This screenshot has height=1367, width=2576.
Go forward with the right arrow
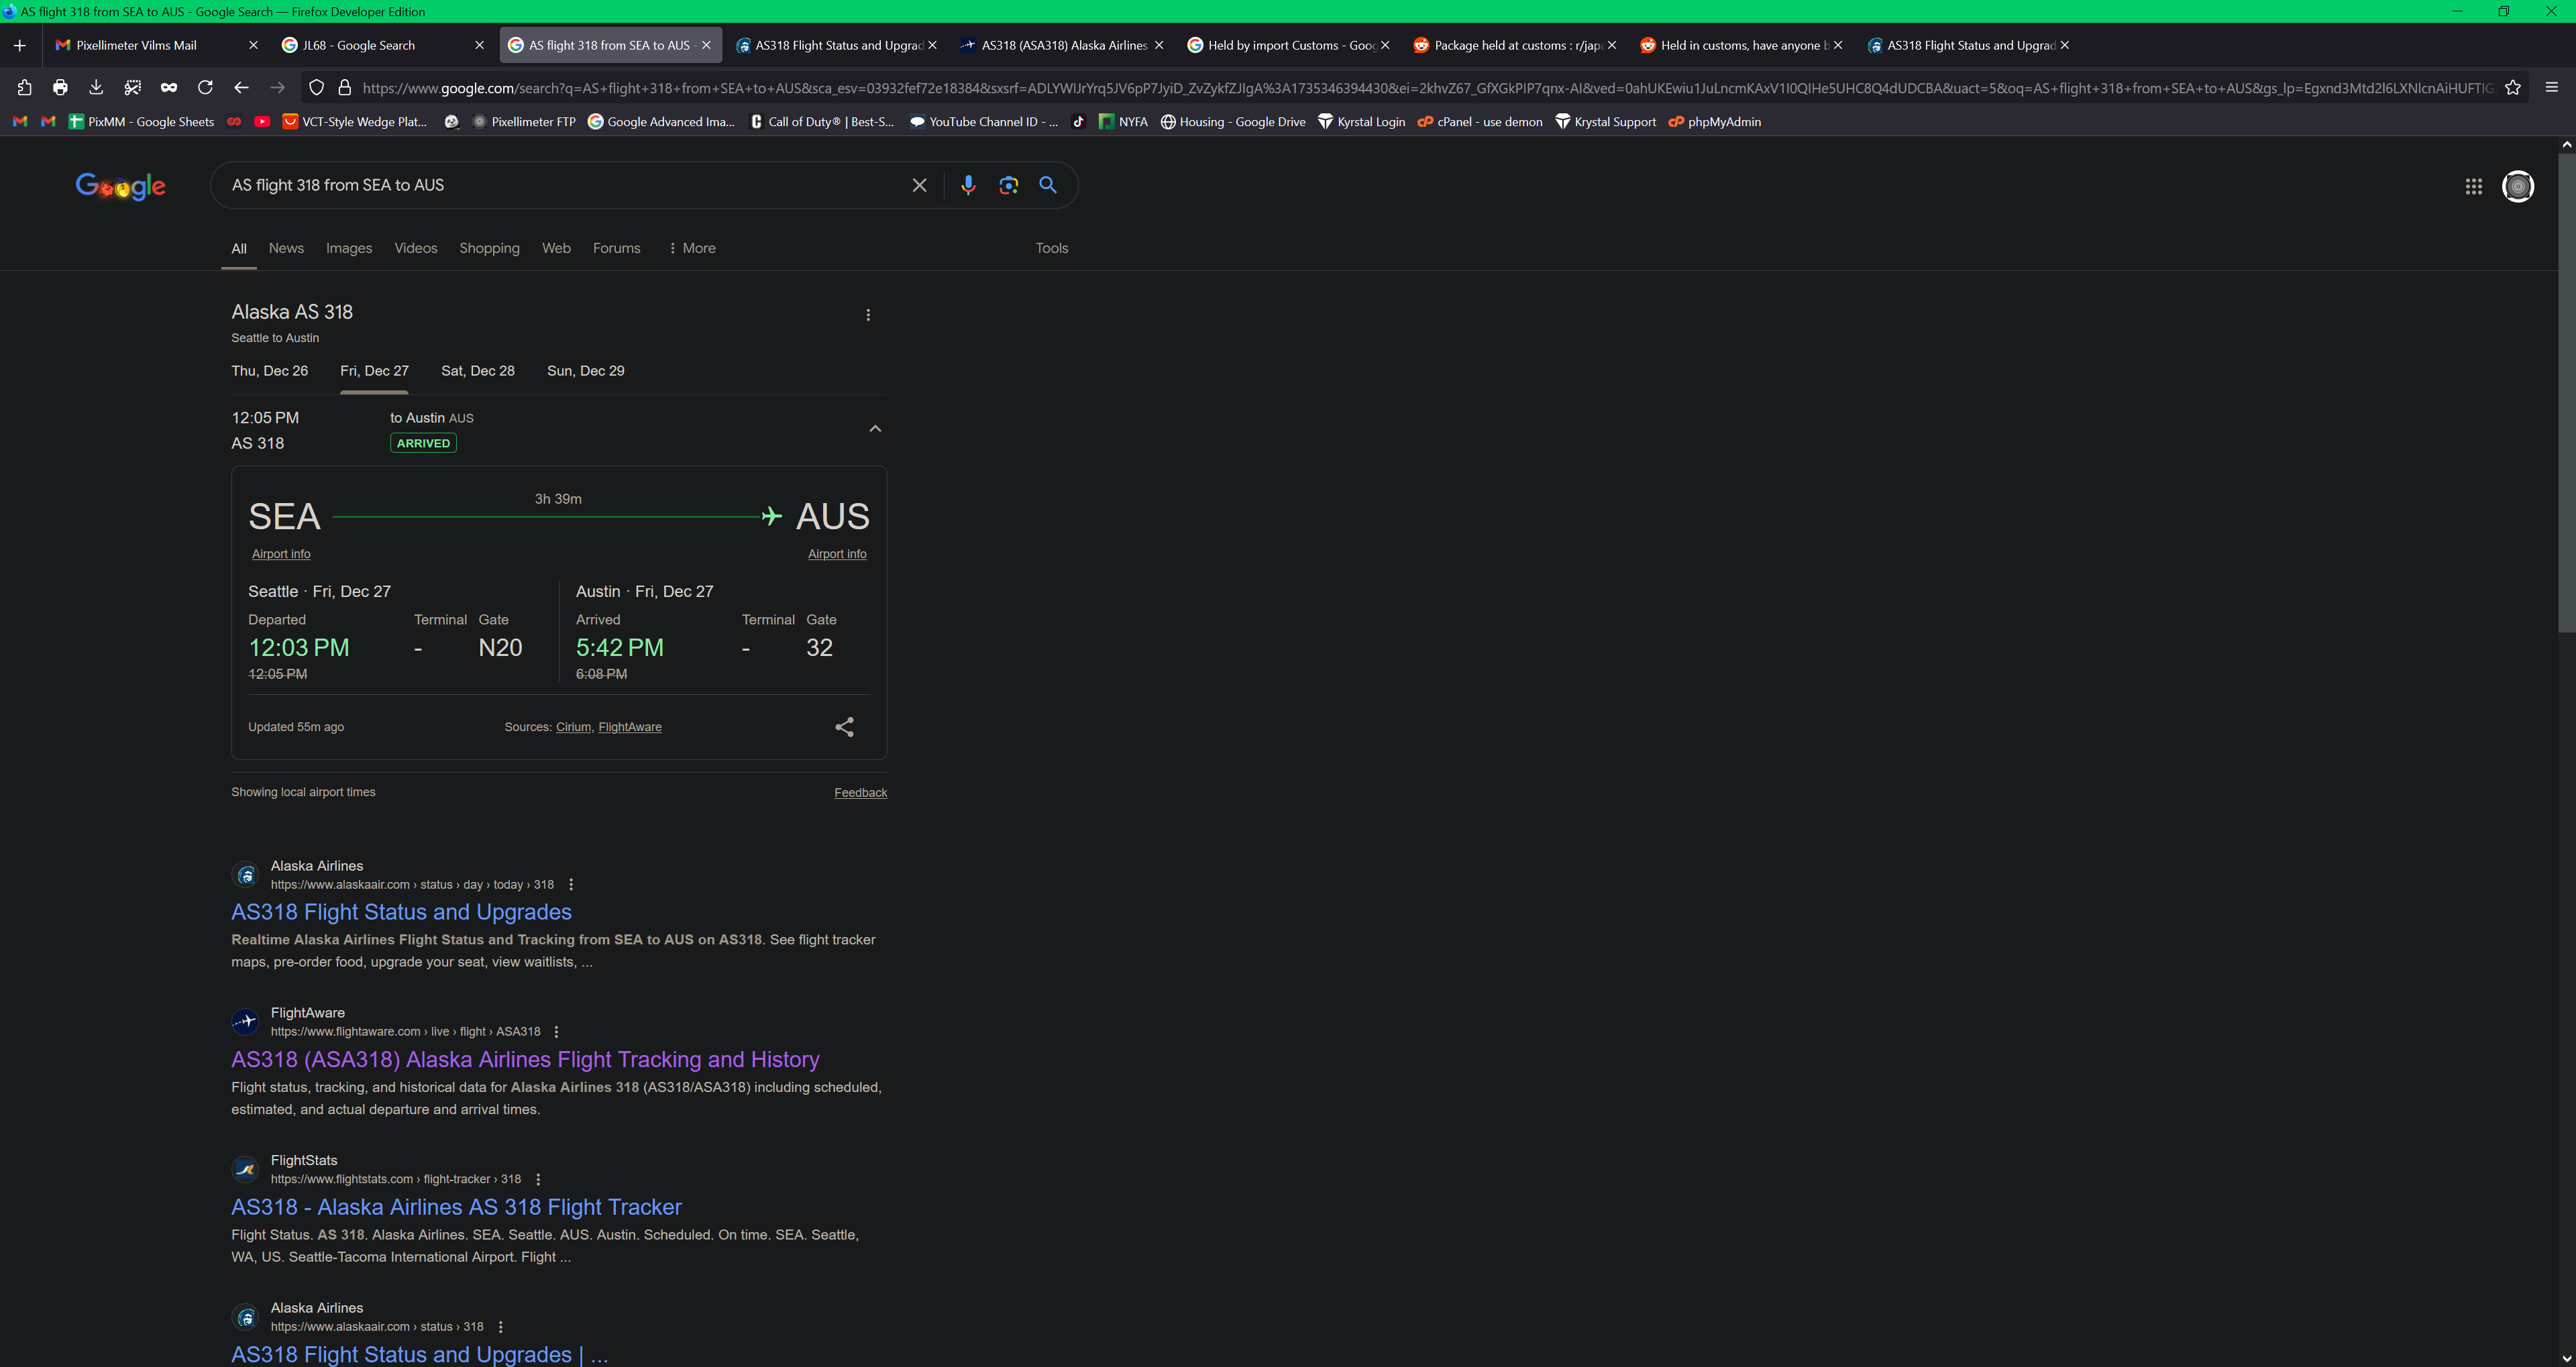(278, 88)
